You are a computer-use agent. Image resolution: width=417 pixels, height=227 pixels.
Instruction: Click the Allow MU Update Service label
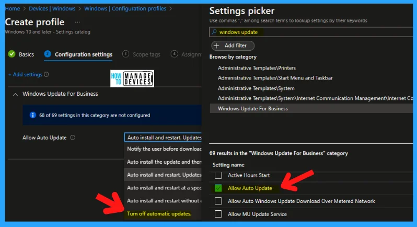[x=257, y=214]
